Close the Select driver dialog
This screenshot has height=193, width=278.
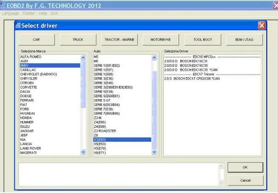tap(262, 26)
